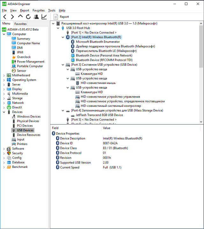
Task: Open the Tools menu
Action: coord(52,10)
